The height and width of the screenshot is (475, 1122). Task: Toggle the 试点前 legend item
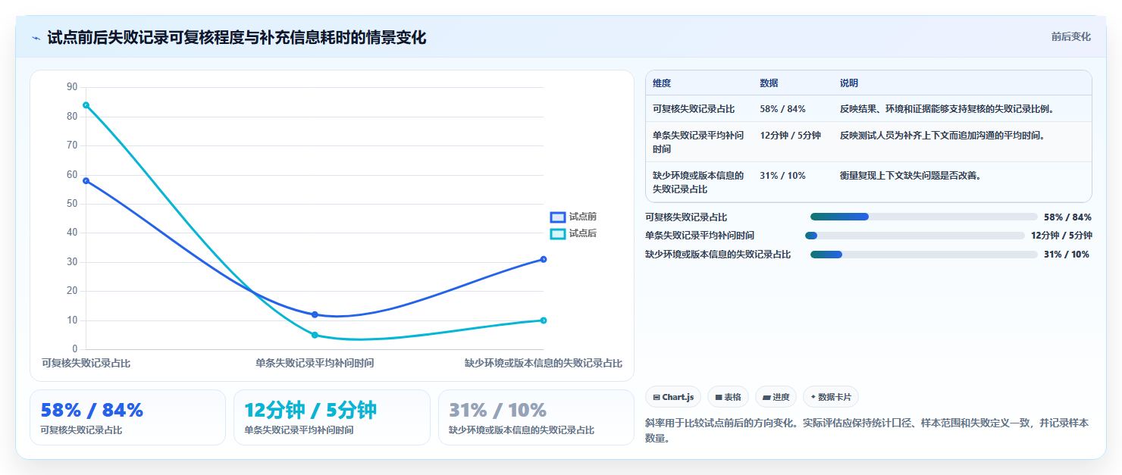[x=573, y=217]
